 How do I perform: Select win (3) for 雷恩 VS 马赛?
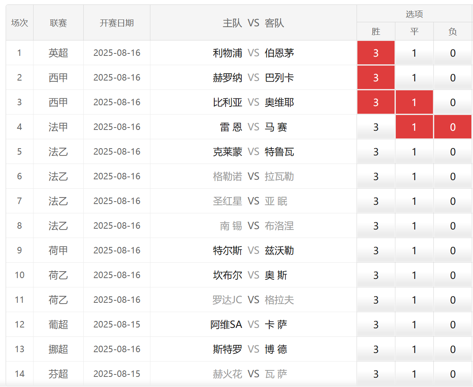[376, 127]
